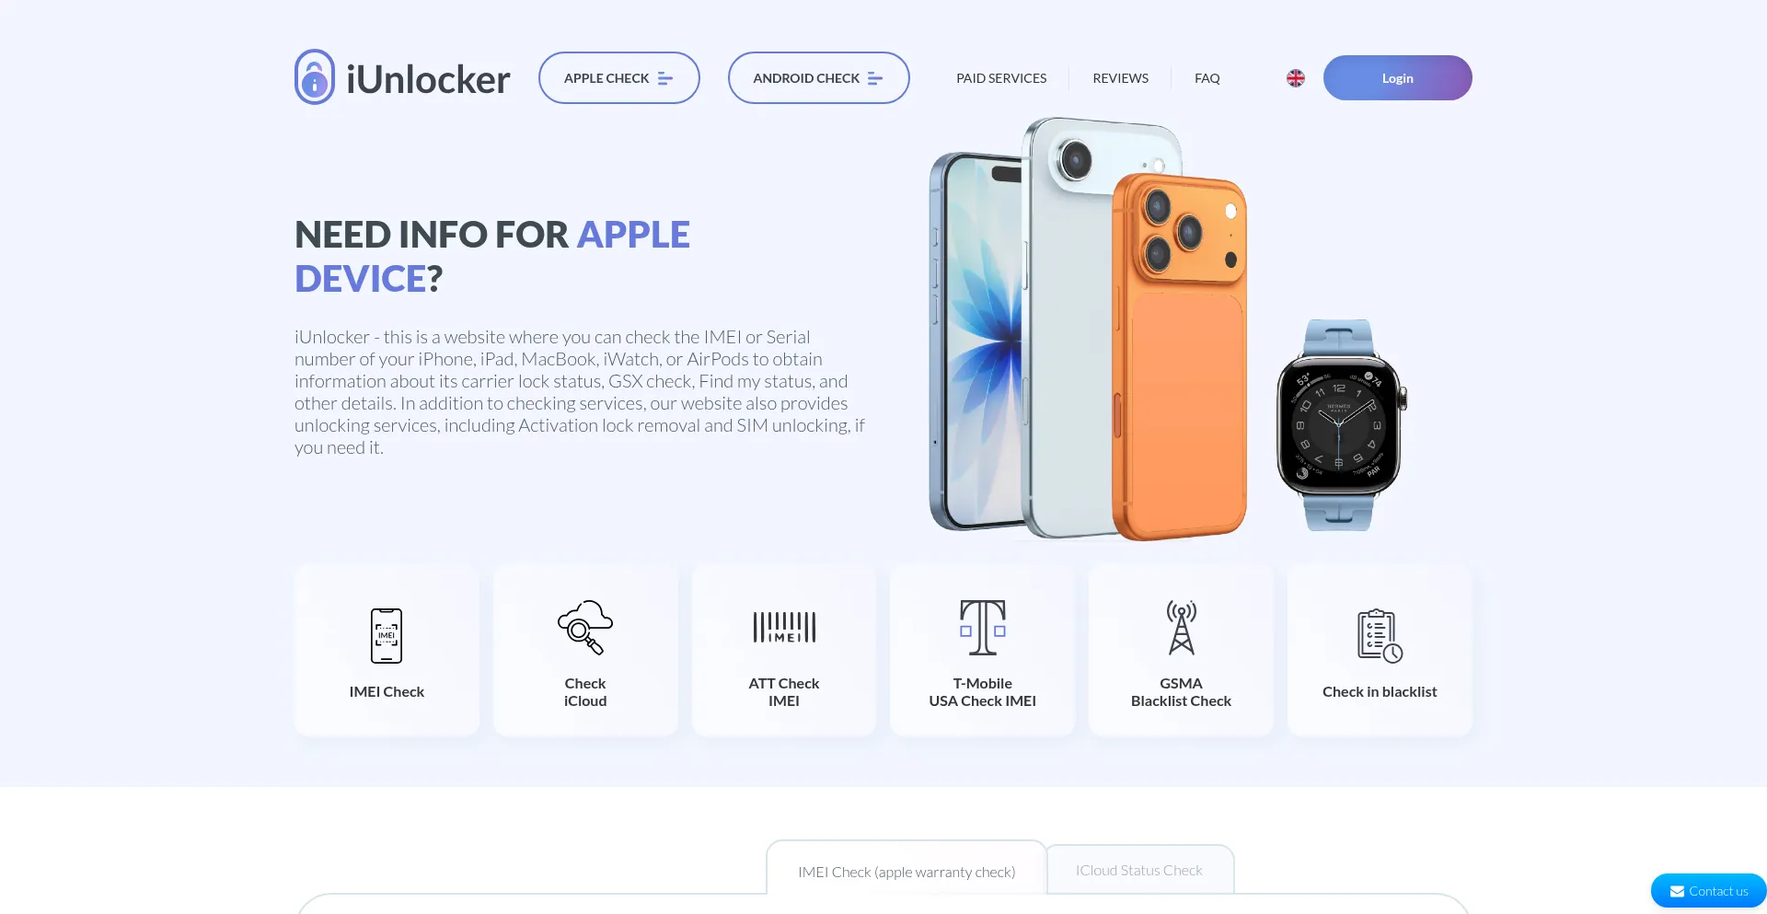Select the IMEI Check (apple warranty check) tab
Screen dimensions: 1767x914
coord(907,871)
